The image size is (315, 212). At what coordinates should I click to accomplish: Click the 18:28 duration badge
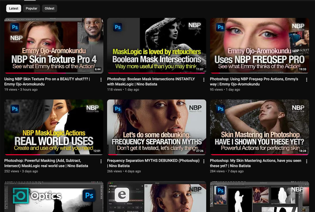[303, 151]
